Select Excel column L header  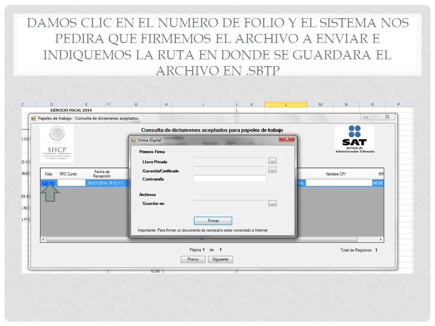click(286, 104)
